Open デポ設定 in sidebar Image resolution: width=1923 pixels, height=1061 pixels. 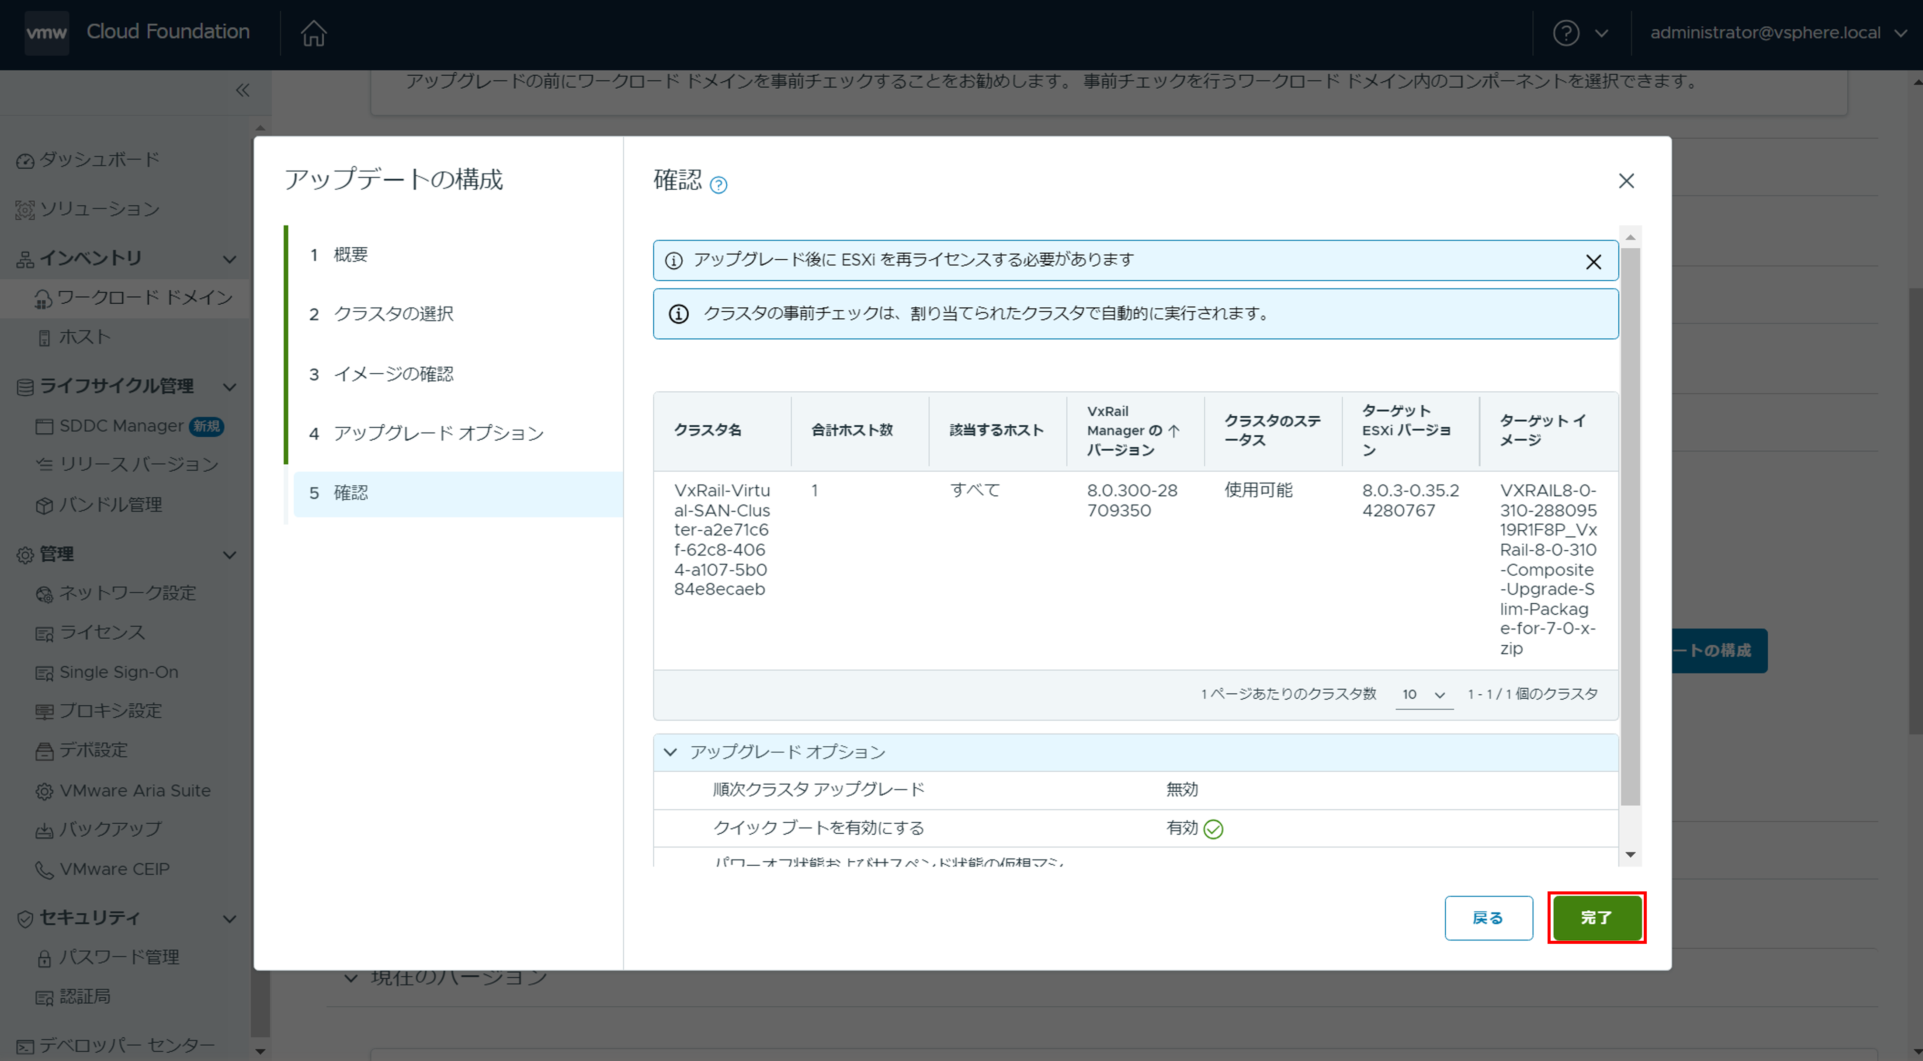click(94, 750)
